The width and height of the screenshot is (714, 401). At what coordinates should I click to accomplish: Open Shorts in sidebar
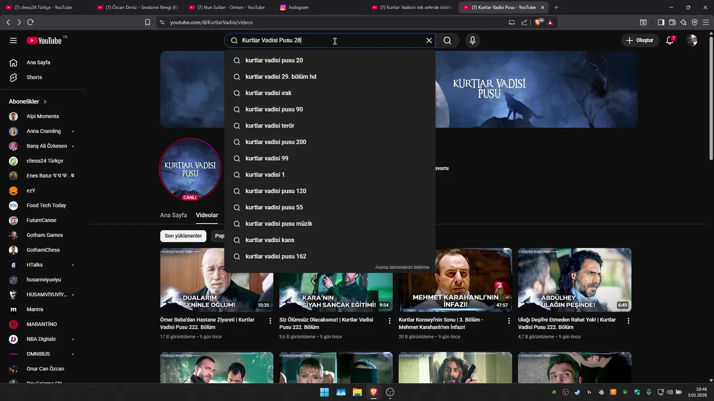pyautogui.click(x=44, y=77)
